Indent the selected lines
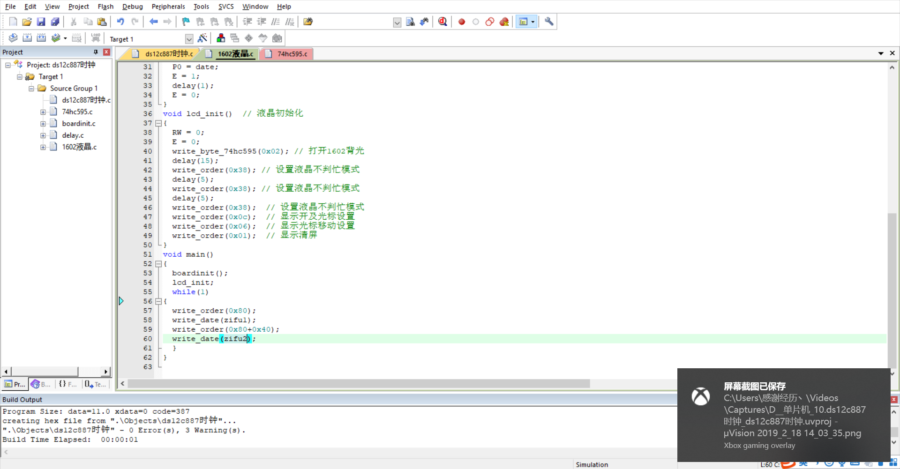 (247, 22)
